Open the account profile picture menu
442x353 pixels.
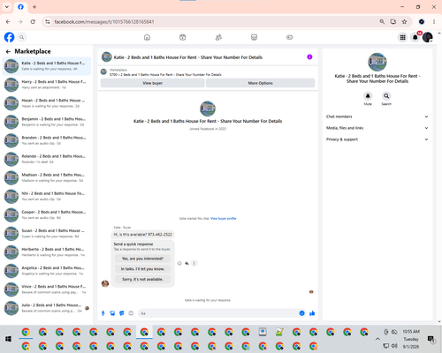(428, 37)
